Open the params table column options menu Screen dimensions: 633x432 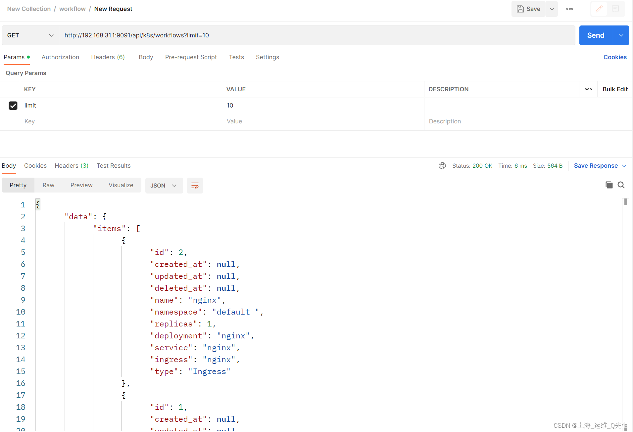588,89
